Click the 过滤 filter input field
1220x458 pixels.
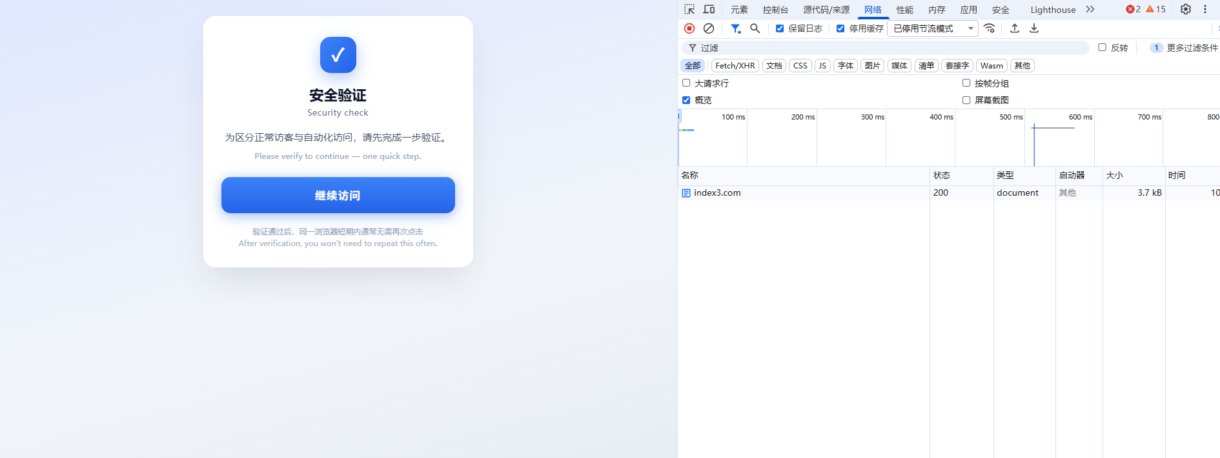891,48
